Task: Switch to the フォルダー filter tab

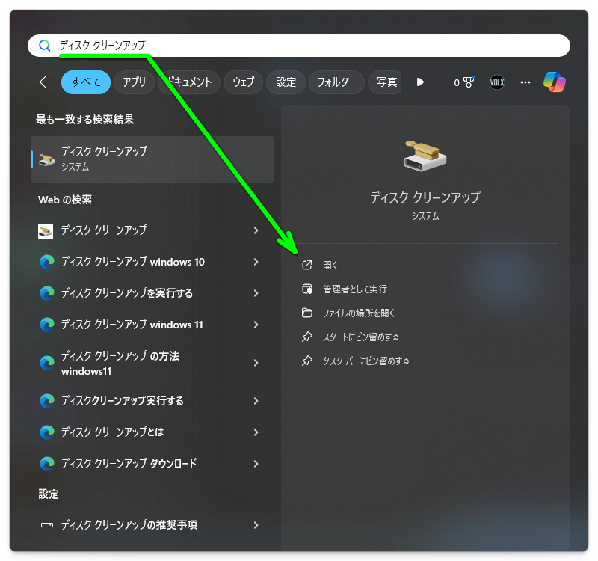Action: click(336, 82)
